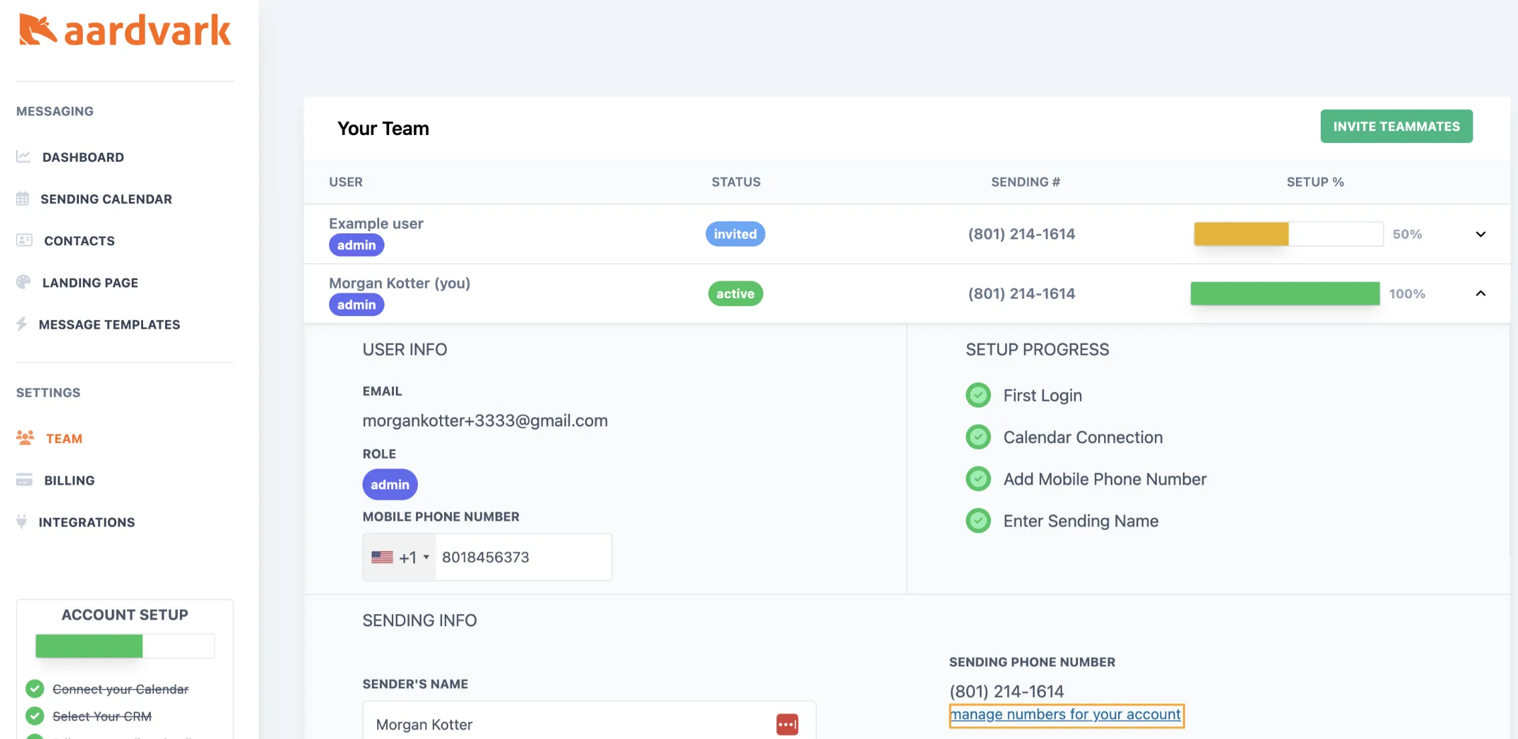
Task: Click Select Your CRM green checkmark
Action: pos(35,716)
